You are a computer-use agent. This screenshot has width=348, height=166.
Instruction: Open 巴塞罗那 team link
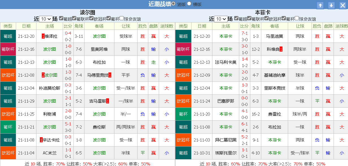226,101
